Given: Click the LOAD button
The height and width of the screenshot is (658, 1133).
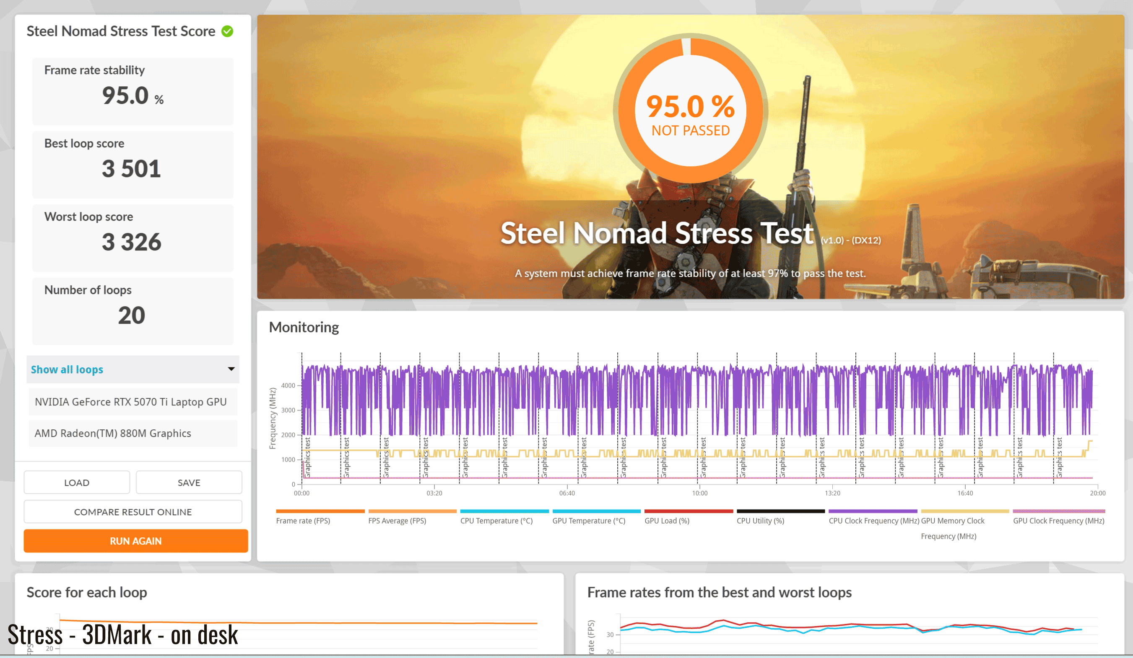Looking at the screenshot, I should (x=77, y=483).
